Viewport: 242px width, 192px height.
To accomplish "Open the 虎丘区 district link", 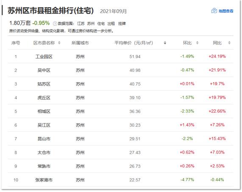I will point(44,98).
